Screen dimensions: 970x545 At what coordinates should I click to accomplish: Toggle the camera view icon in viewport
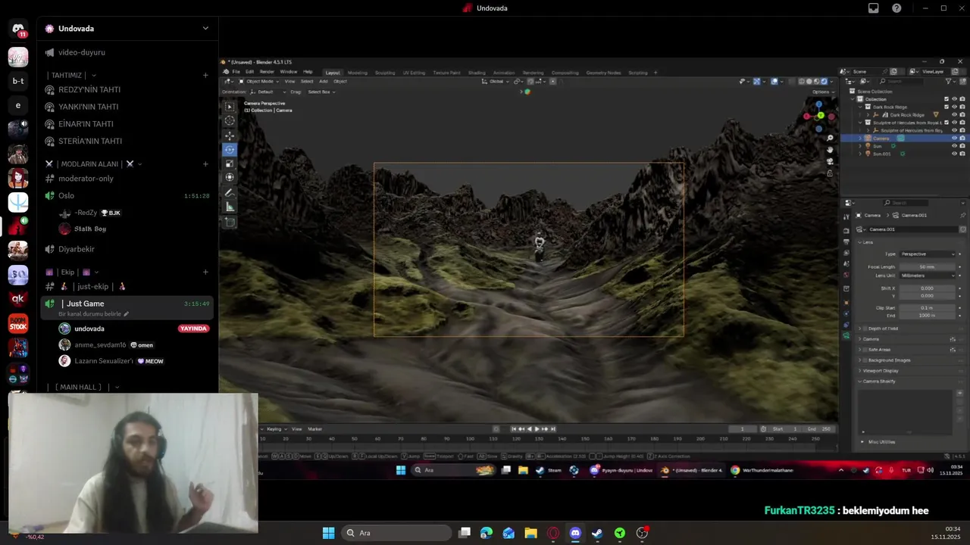point(830,161)
